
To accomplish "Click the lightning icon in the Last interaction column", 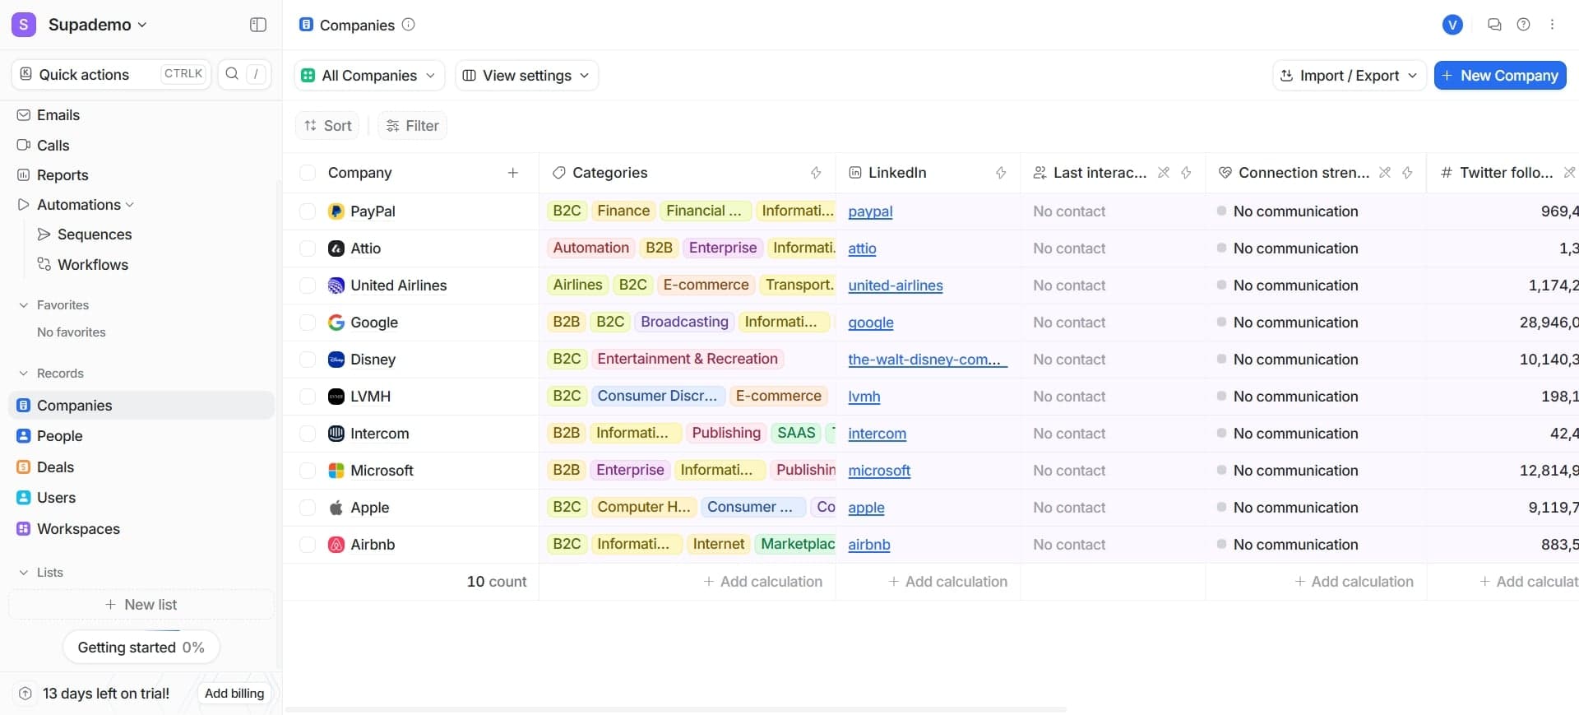I will 1185,173.
